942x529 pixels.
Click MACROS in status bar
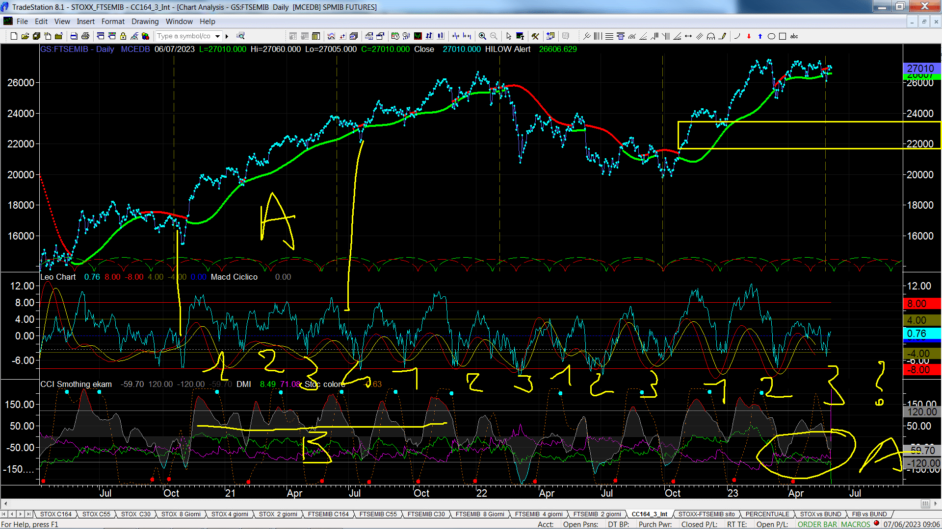856,524
